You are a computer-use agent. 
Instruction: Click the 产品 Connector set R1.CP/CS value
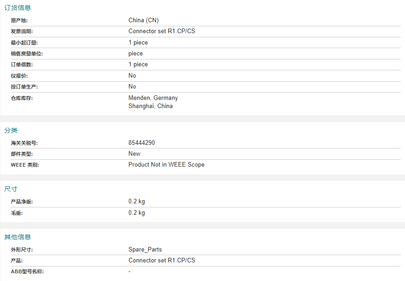(162, 261)
